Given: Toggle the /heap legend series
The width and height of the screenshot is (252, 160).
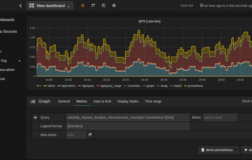Looking at the screenshot, I should coord(162,86).
